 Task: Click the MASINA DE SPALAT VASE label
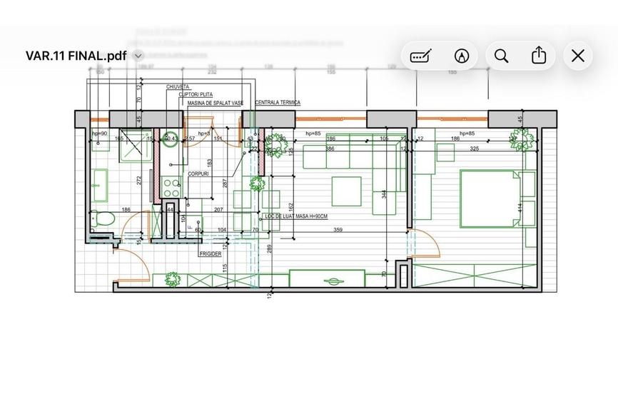tap(216, 103)
